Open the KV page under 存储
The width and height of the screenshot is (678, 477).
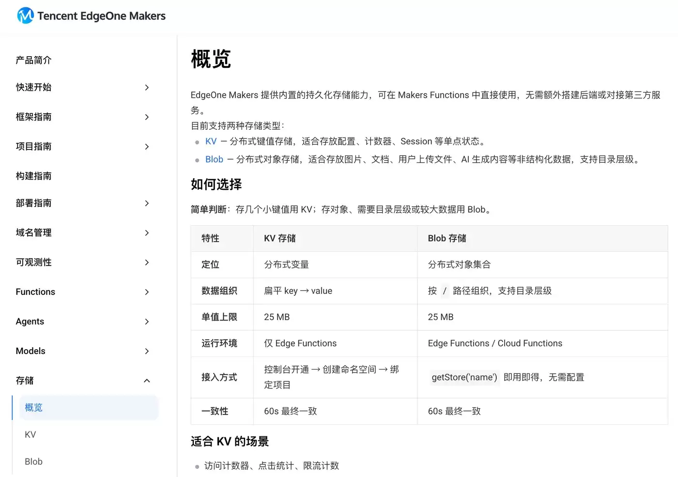(x=30, y=434)
